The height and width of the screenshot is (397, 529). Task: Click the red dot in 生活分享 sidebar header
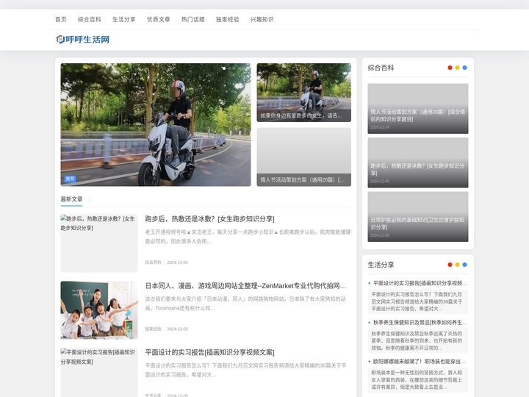click(450, 265)
